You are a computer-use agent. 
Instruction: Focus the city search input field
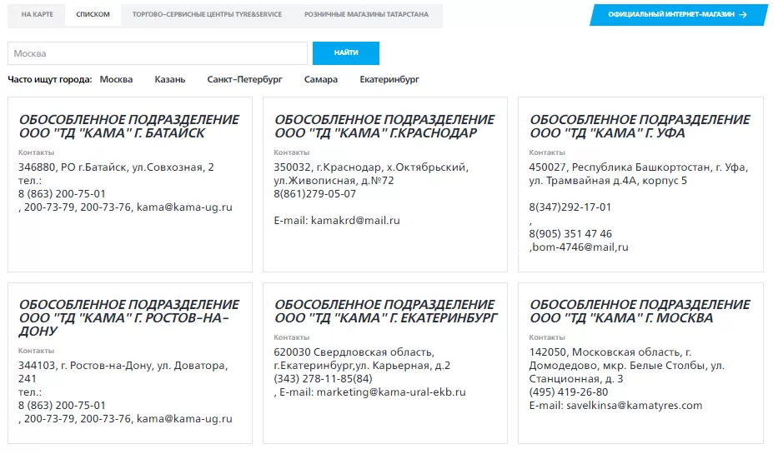pos(158,53)
